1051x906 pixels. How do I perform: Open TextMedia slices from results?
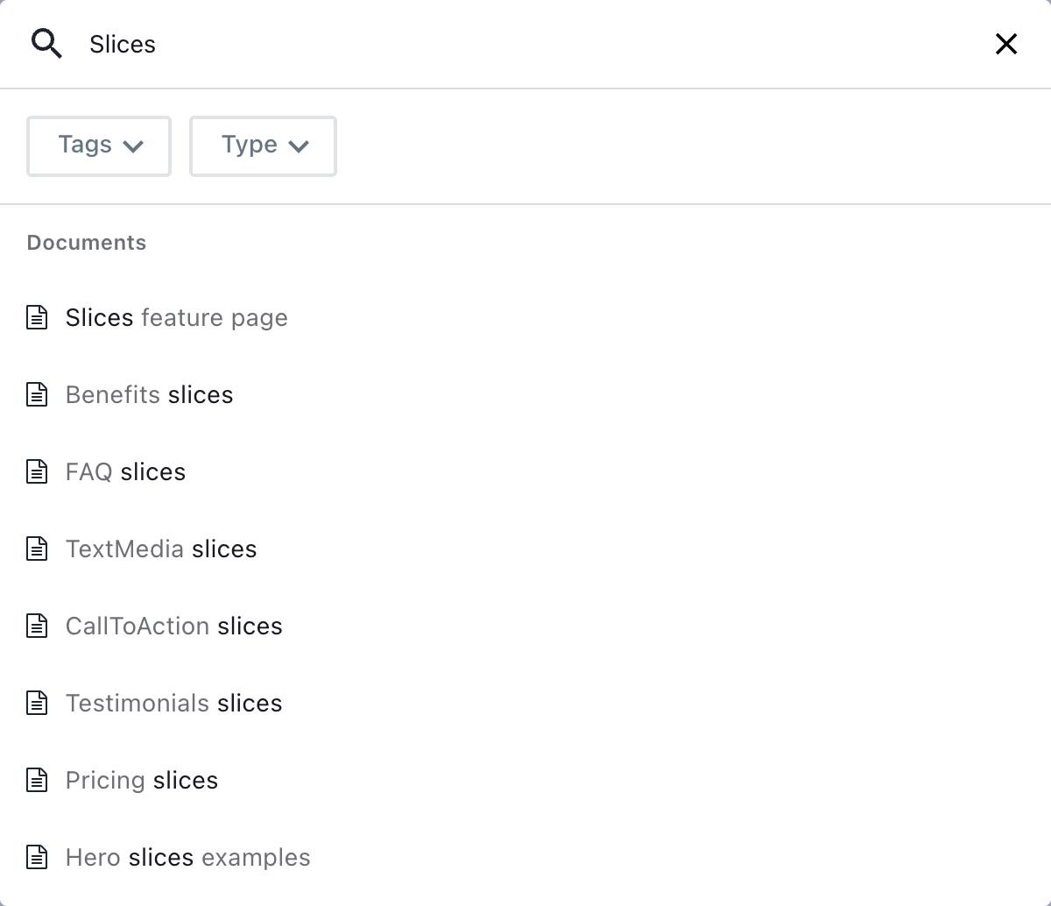161,549
